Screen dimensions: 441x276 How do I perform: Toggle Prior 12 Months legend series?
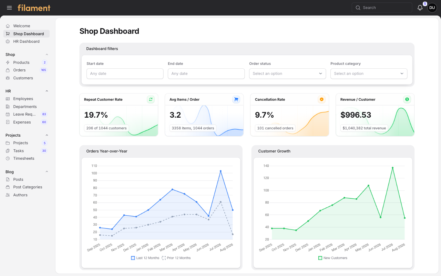tap(176, 258)
